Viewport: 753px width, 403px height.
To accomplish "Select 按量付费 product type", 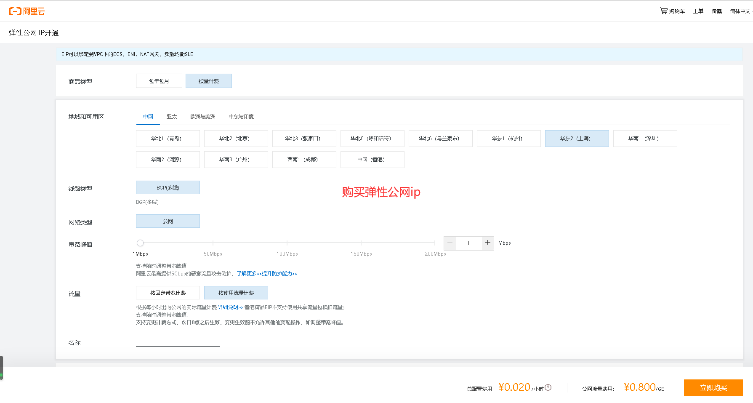I will (x=209, y=81).
